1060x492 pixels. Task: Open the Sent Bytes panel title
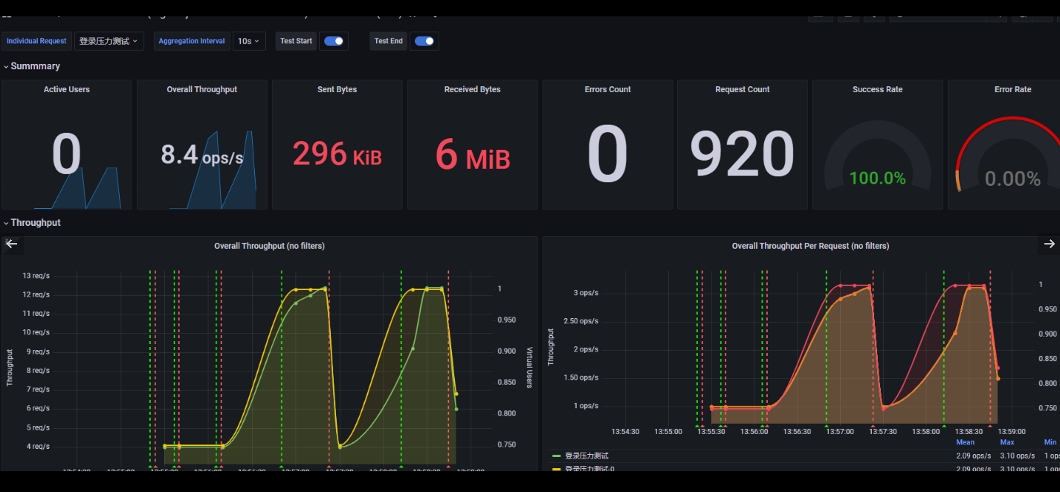[337, 89]
